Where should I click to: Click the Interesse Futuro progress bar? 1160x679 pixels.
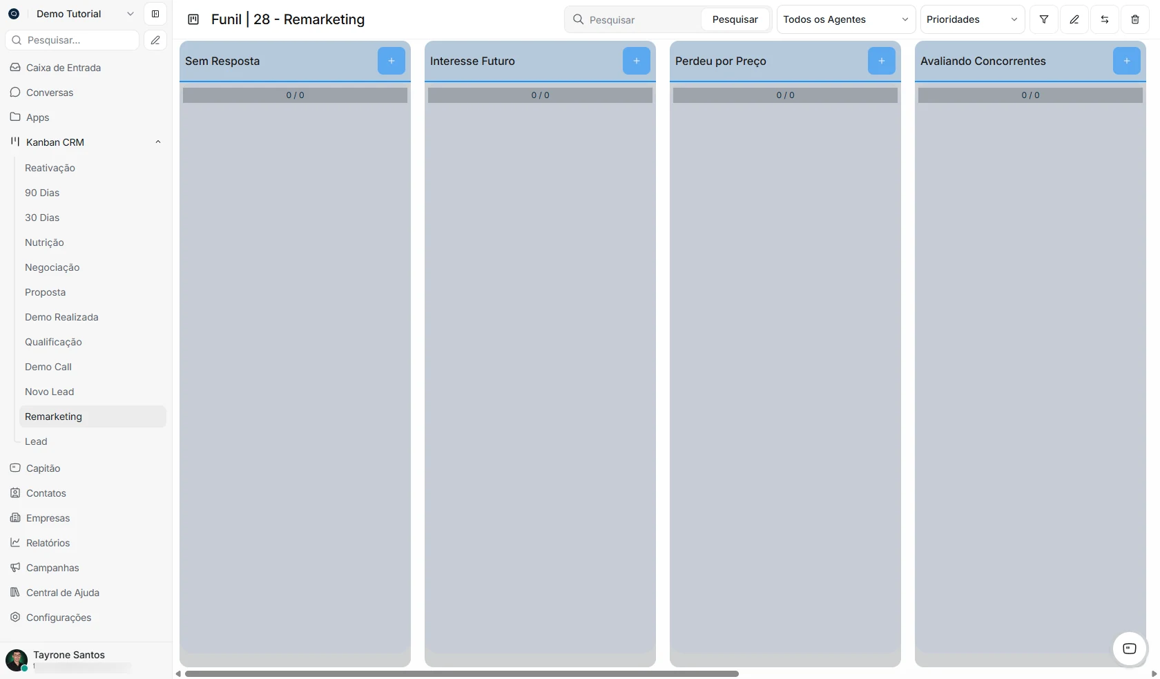pos(540,95)
